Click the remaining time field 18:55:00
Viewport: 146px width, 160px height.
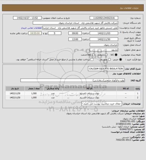click(x=35, y=33)
